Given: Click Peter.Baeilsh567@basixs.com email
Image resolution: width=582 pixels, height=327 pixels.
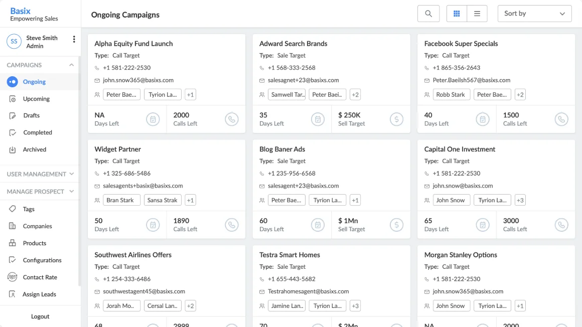Looking at the screenshot, I should tap(472, 80).
